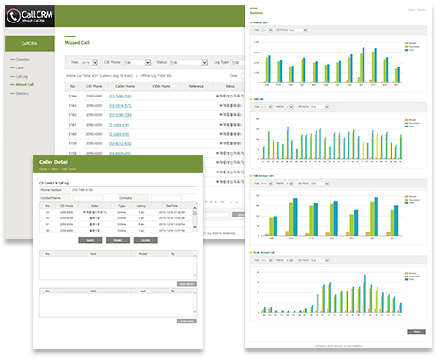Click the Company input field
The image size is (444, 359).
click(x=166, y=198)
